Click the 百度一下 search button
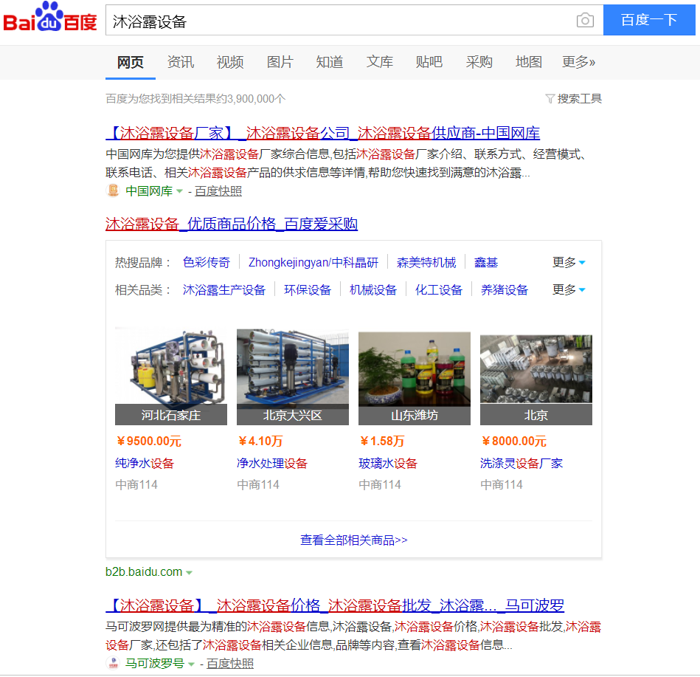 click(x=649, y=20)
